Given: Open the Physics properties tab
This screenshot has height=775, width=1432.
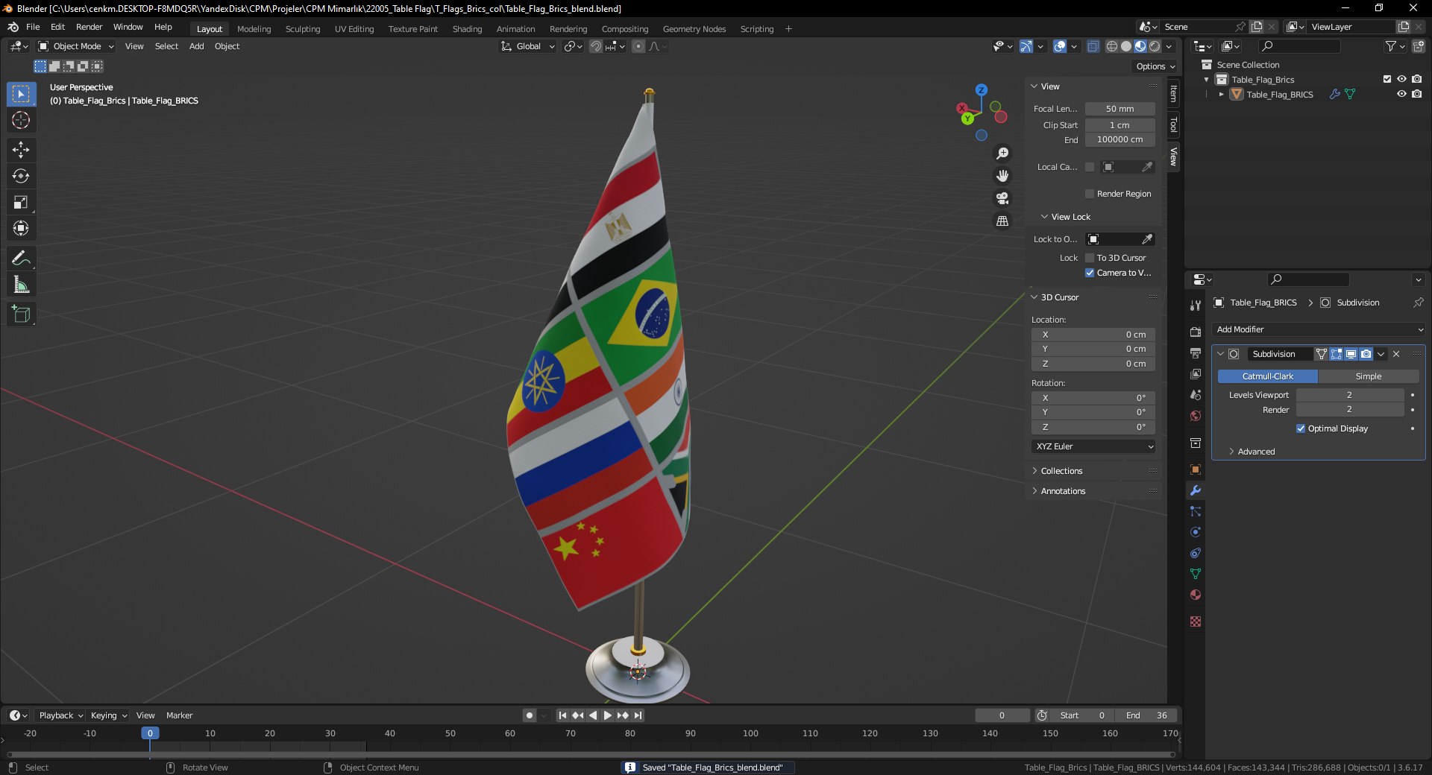Looking at the screenshot, I should (x=1196, y=532).
